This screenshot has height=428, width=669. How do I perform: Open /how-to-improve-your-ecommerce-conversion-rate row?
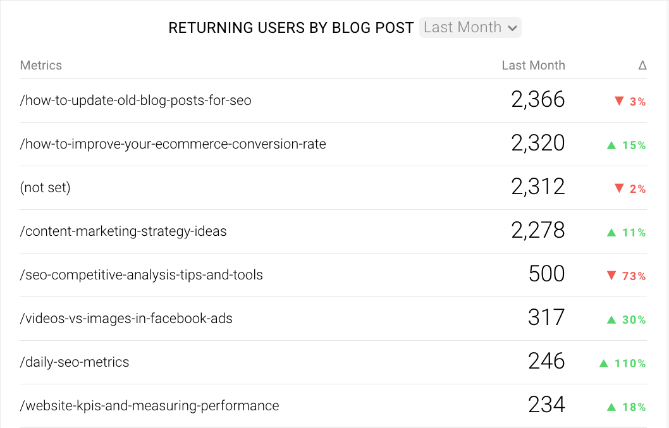click(333, 144)
